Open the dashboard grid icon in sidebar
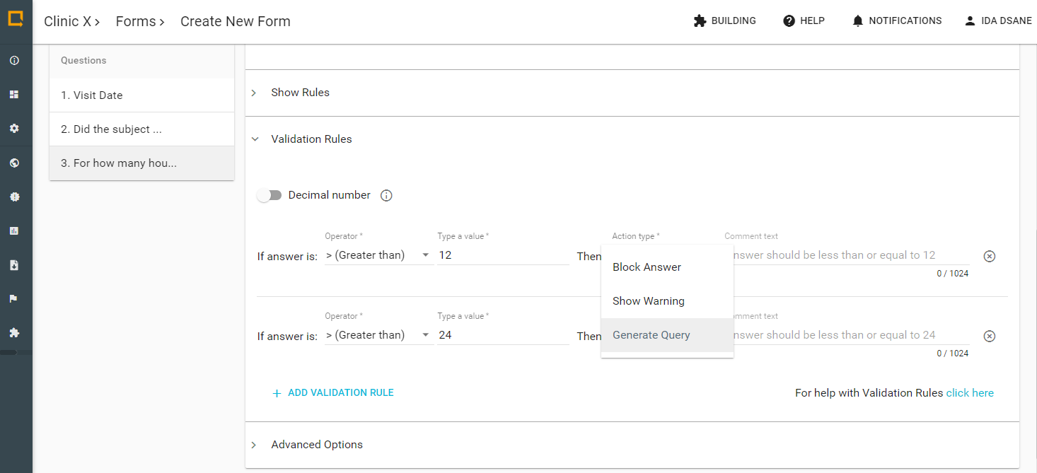The image size is (1037, 473). pyautogui.click(x=14, y=95)
